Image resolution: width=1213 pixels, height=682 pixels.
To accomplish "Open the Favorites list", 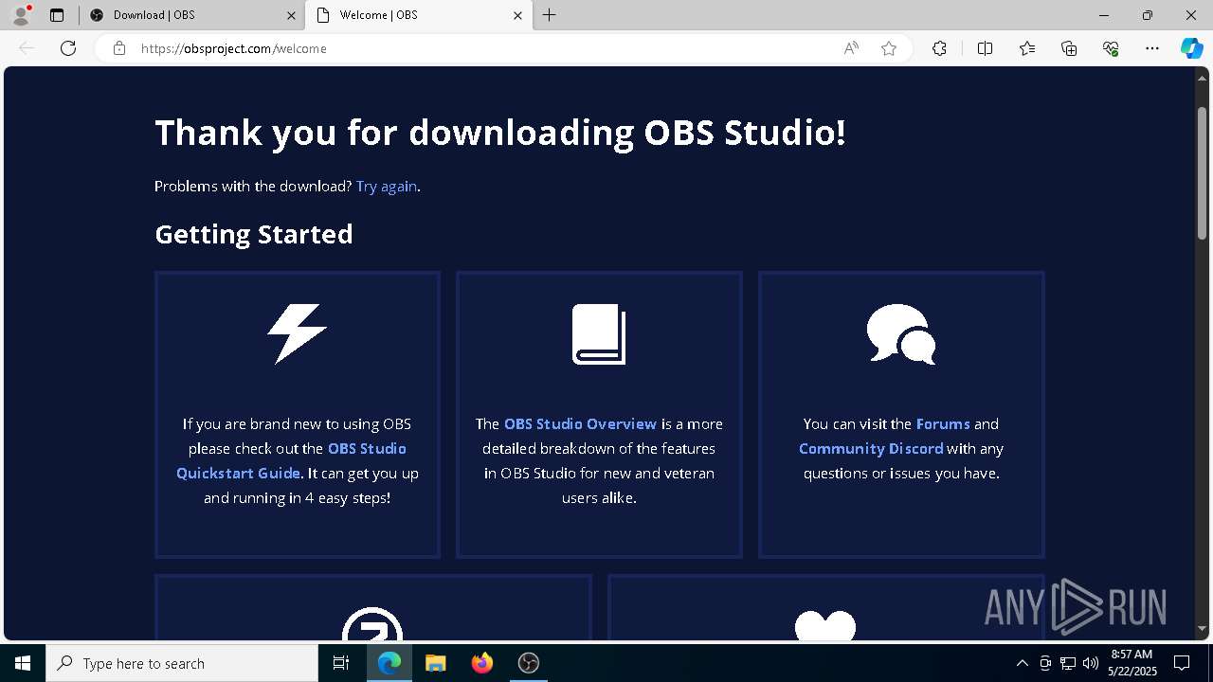I will [x=1027, y=48].
